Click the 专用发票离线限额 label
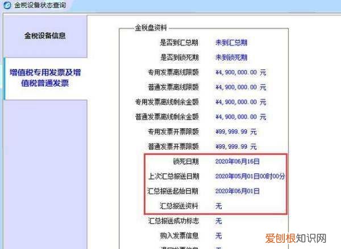 pyautogui.click(x=173, y=72)
